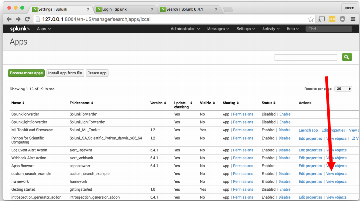
Task: Click the apps filter search box
Action: pyautogui.click(x=306, y=58)
